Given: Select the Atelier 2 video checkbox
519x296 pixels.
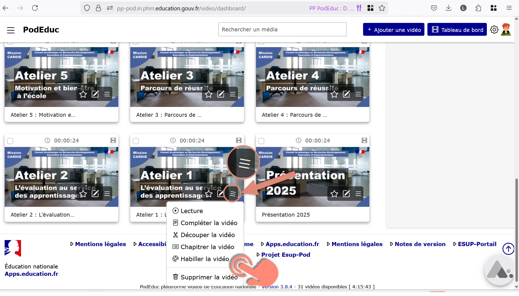Looking at the screenshot, I should tap(10, 141).
